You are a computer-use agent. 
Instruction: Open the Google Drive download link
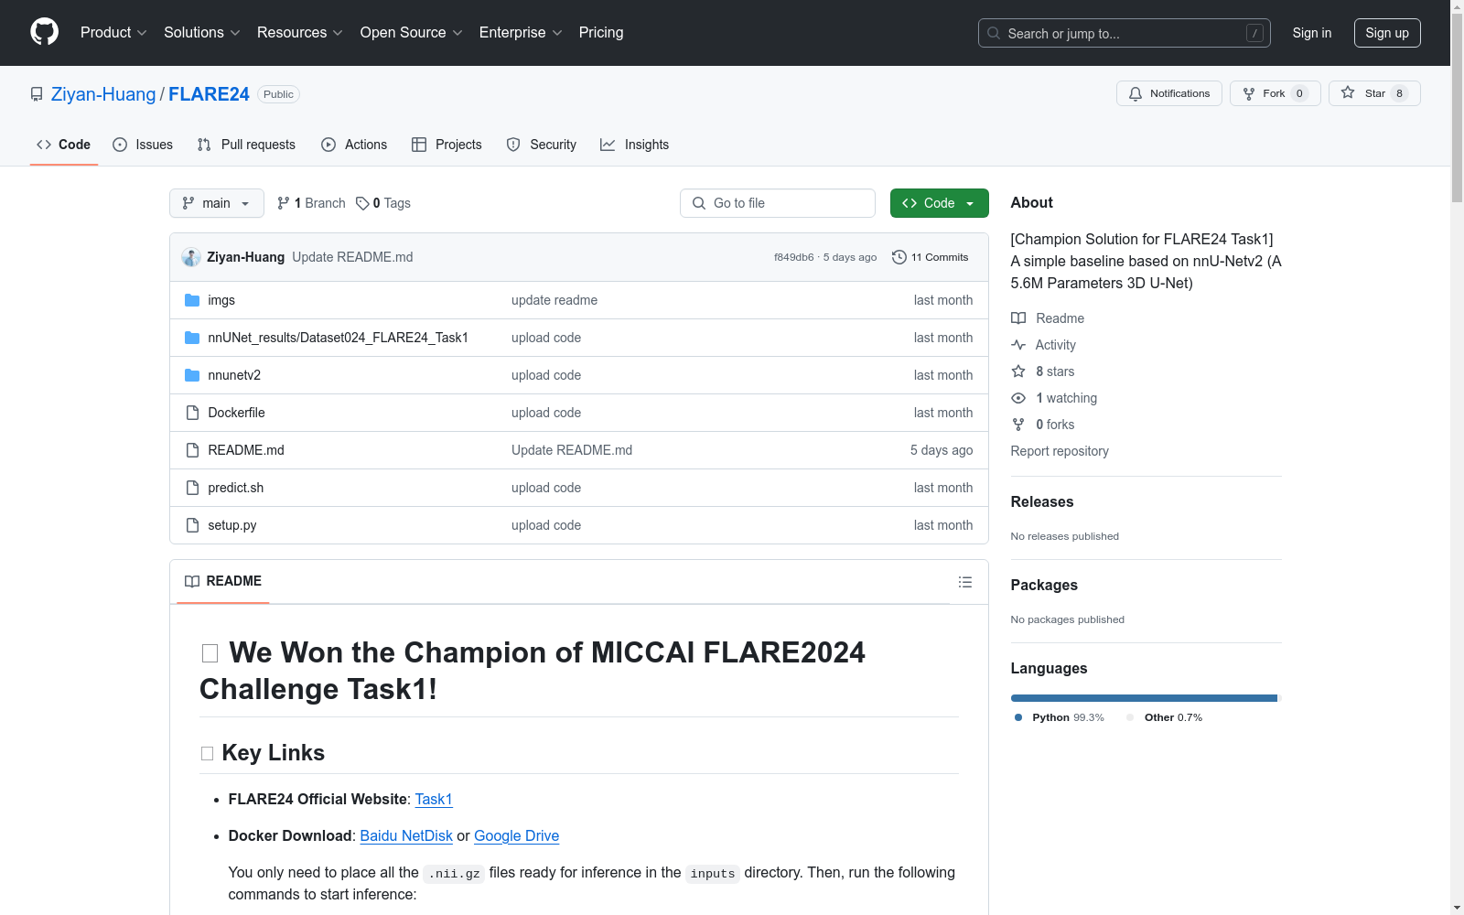click(x=516, y=835)
